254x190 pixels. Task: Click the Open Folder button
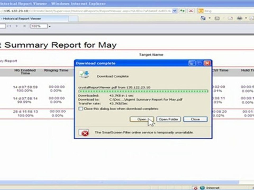tap(169, 119)
